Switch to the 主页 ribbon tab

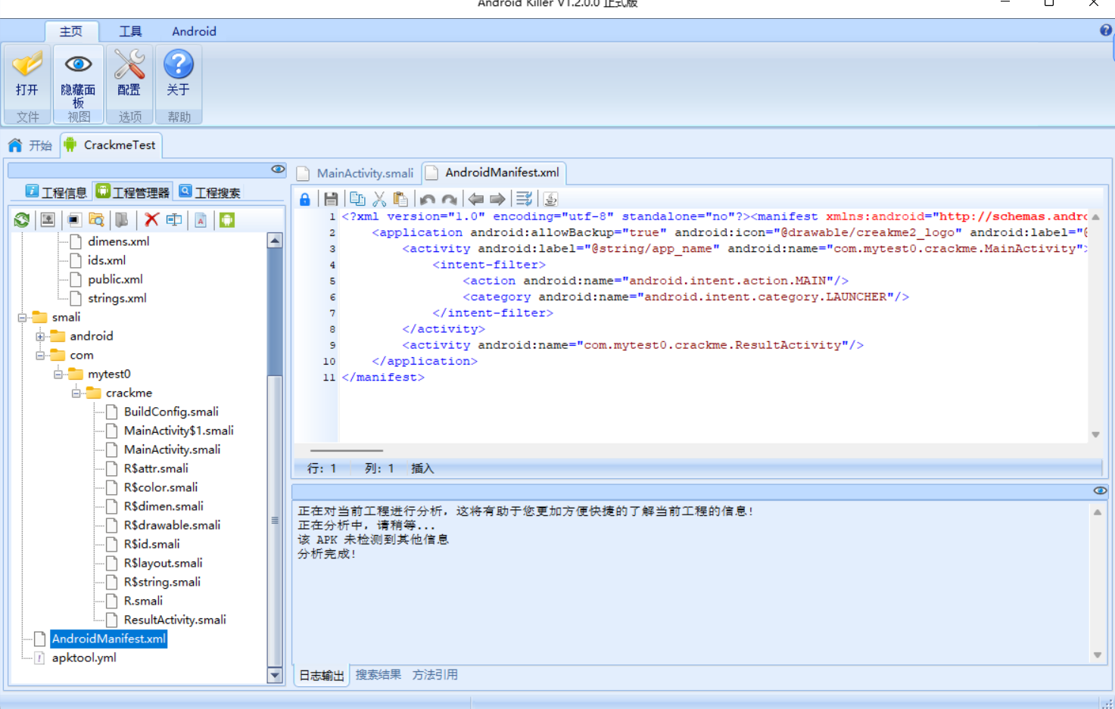tap(71, 31)
